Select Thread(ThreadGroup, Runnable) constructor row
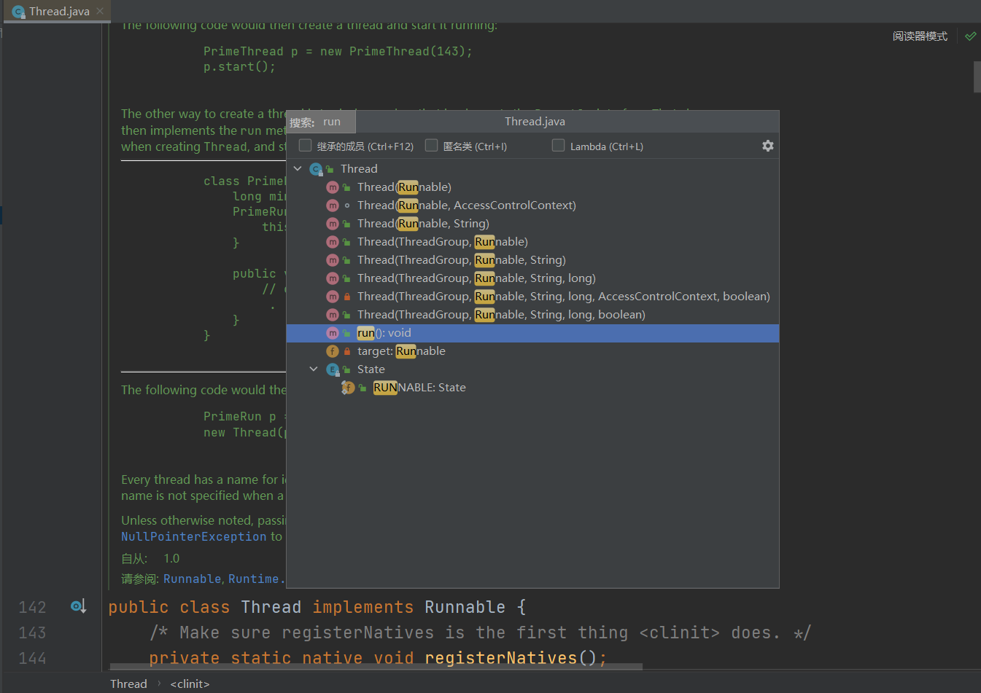This screenshot has height=693, width=981. (532, 241)
